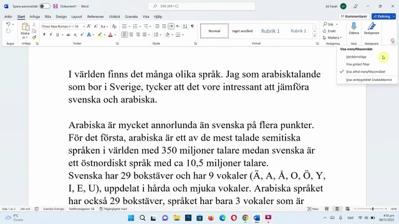Viewport: 399px width, 224px height.
Task: Click the Delning share button
Action: [383, 16]
